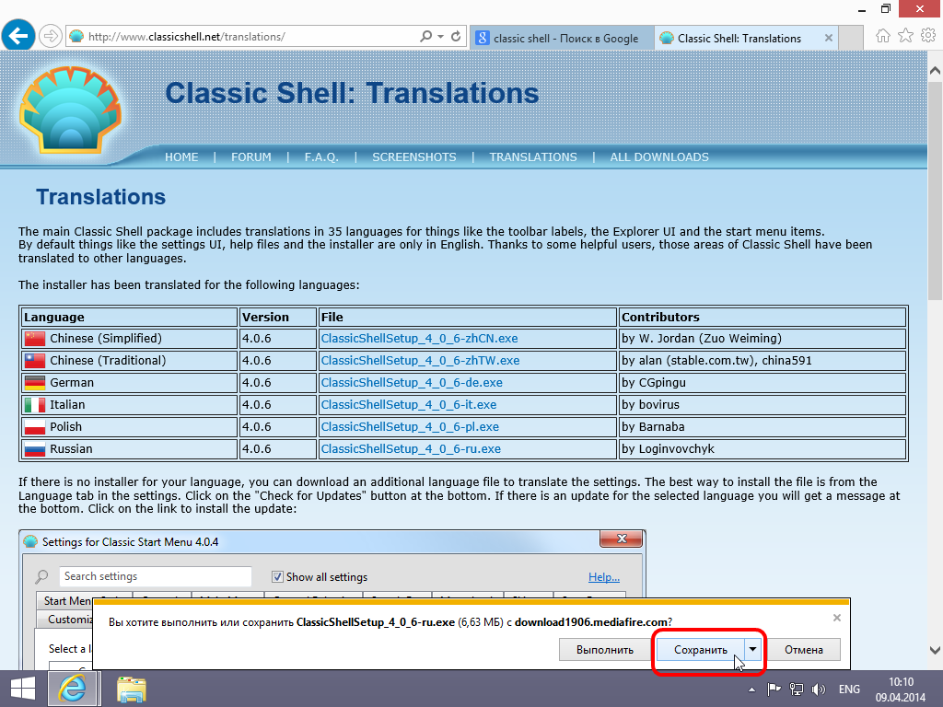Click the settings screenshot red close button
This screenshot has height=707, width=943.
[x=622, y=539]
